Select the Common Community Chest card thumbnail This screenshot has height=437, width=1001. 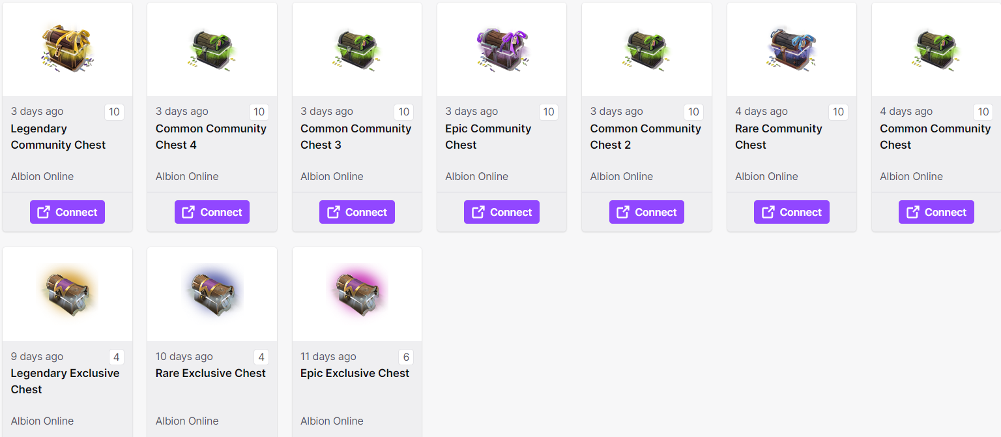[936, 49]
